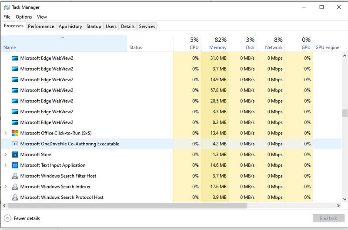Open the Options menu
This screenshot has height=230, width=348.
[24, 17]
